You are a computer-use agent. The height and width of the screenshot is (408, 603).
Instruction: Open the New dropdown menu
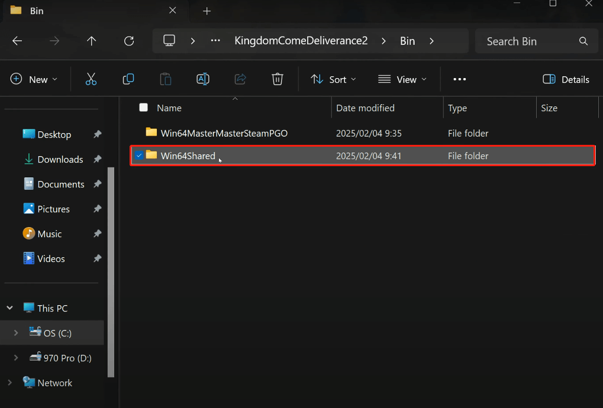click(34, 79)
